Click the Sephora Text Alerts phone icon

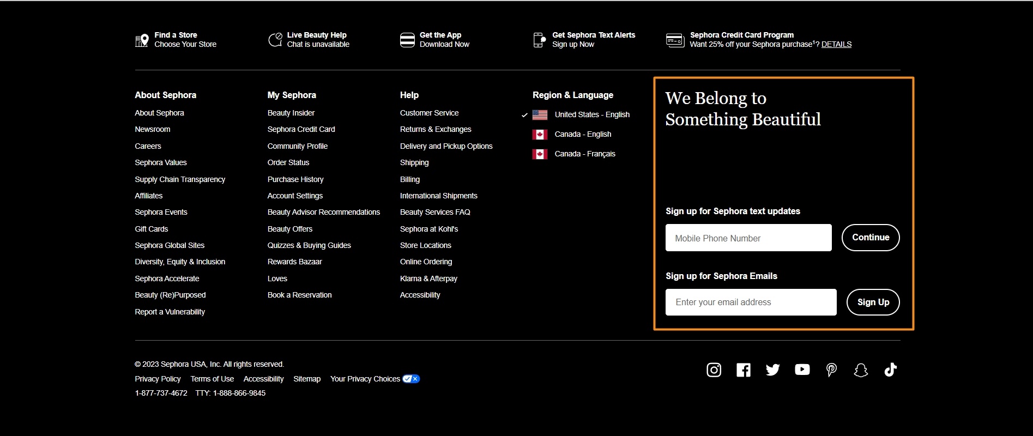[539, 40]
